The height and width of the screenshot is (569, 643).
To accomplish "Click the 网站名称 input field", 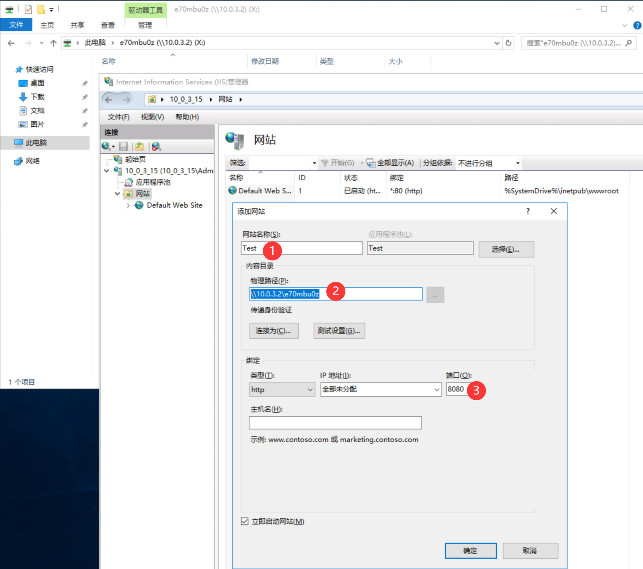I will [302, 248].
